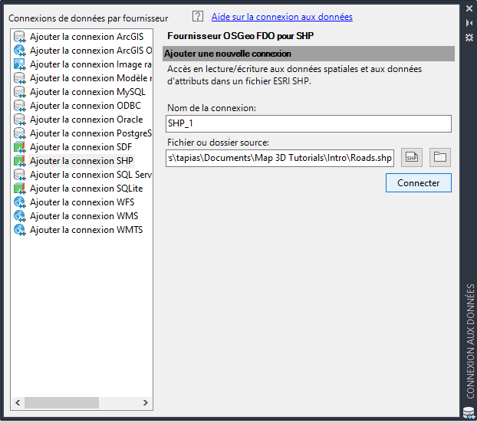Click the Image raster connection icon
Image resolution: width=477 pixels, height=423 pixels.
[20, 64]
